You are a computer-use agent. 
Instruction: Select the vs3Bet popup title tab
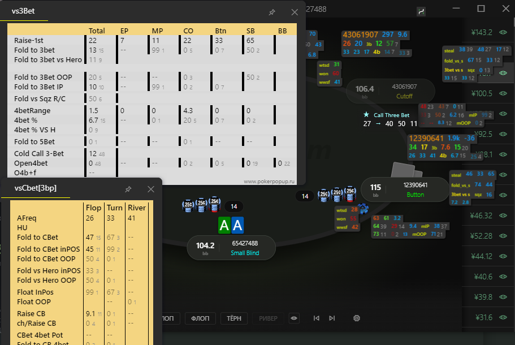(x=23, y=11)
